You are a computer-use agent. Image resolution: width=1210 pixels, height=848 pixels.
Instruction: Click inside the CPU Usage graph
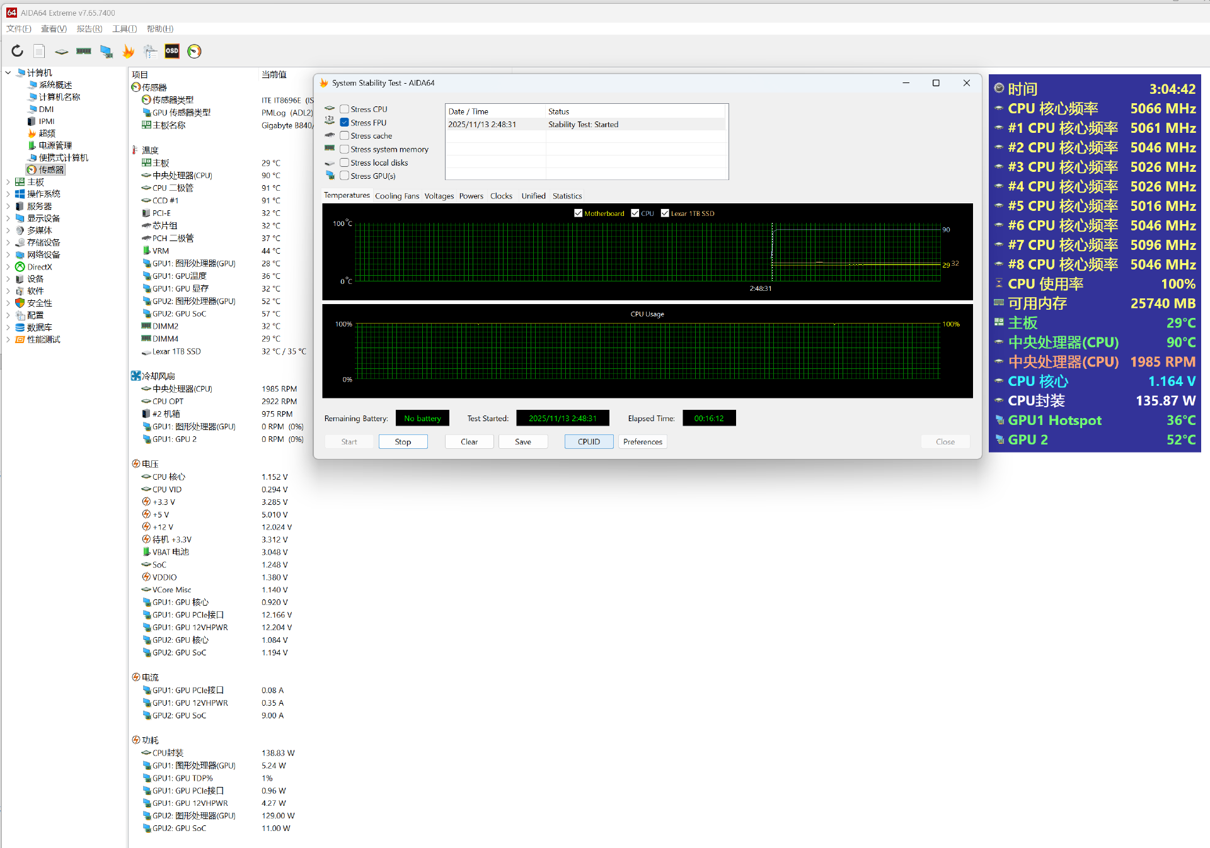(x=647, y=353)
